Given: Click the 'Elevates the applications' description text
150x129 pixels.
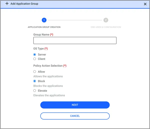Looking at the screenshot, I should 49,95.
